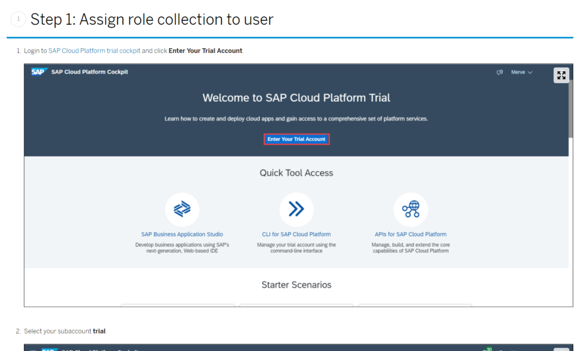
Task: Click the Step 1 Assign role collection heading
Action: coord(152,20)
